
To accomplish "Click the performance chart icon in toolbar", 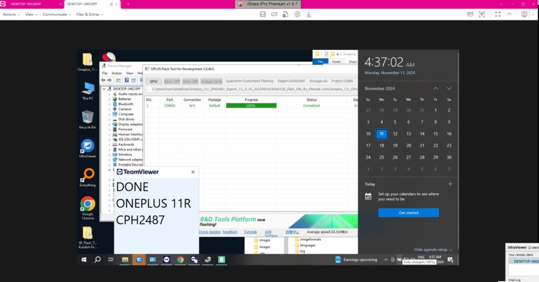I will pyautogui.click(x=263, y=14).
